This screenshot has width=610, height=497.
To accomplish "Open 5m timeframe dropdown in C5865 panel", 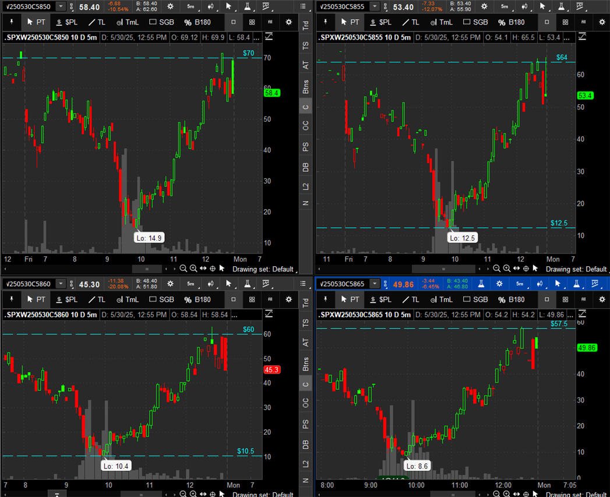I will pos(520,284).
